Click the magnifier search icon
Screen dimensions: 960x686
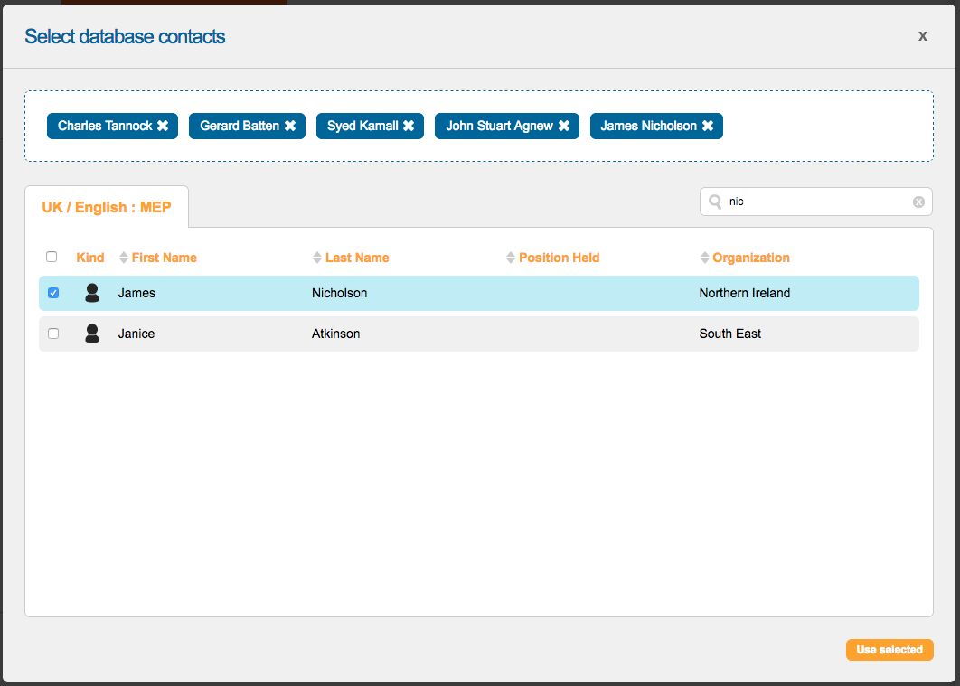(715, 202)
